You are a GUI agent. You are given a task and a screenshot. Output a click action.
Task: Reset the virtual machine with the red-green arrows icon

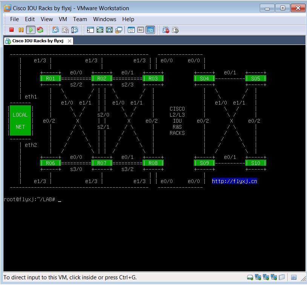(40, 30)
